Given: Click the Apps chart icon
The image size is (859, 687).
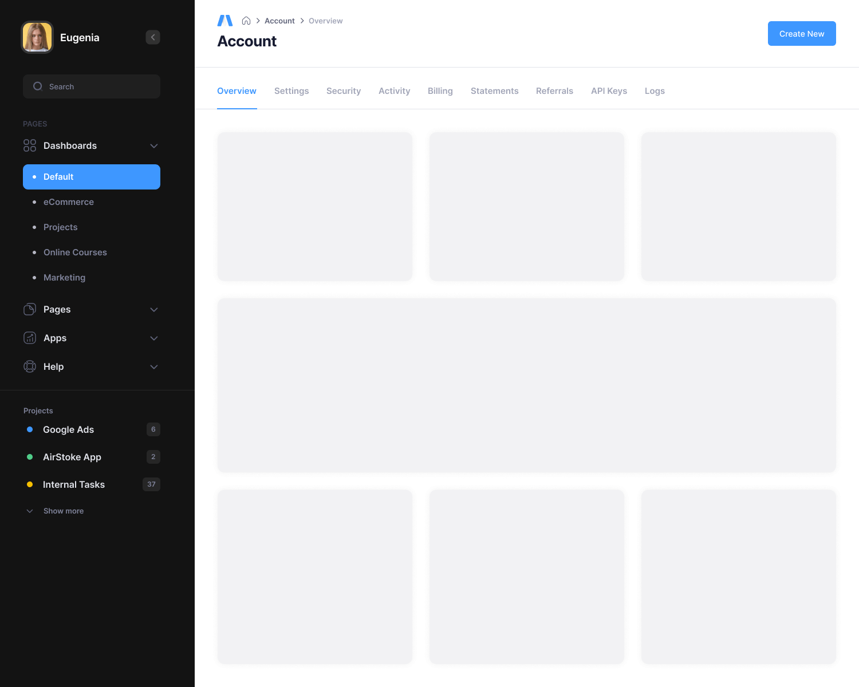Looking at the screenshot, I should click(30, 338).
